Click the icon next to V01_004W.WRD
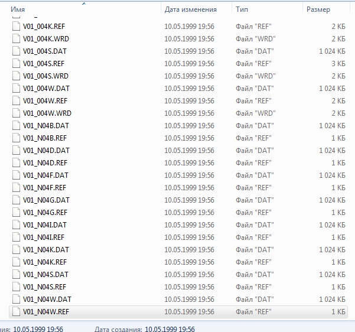Viewport: 355px width, 332px height. tap(15, 113)
